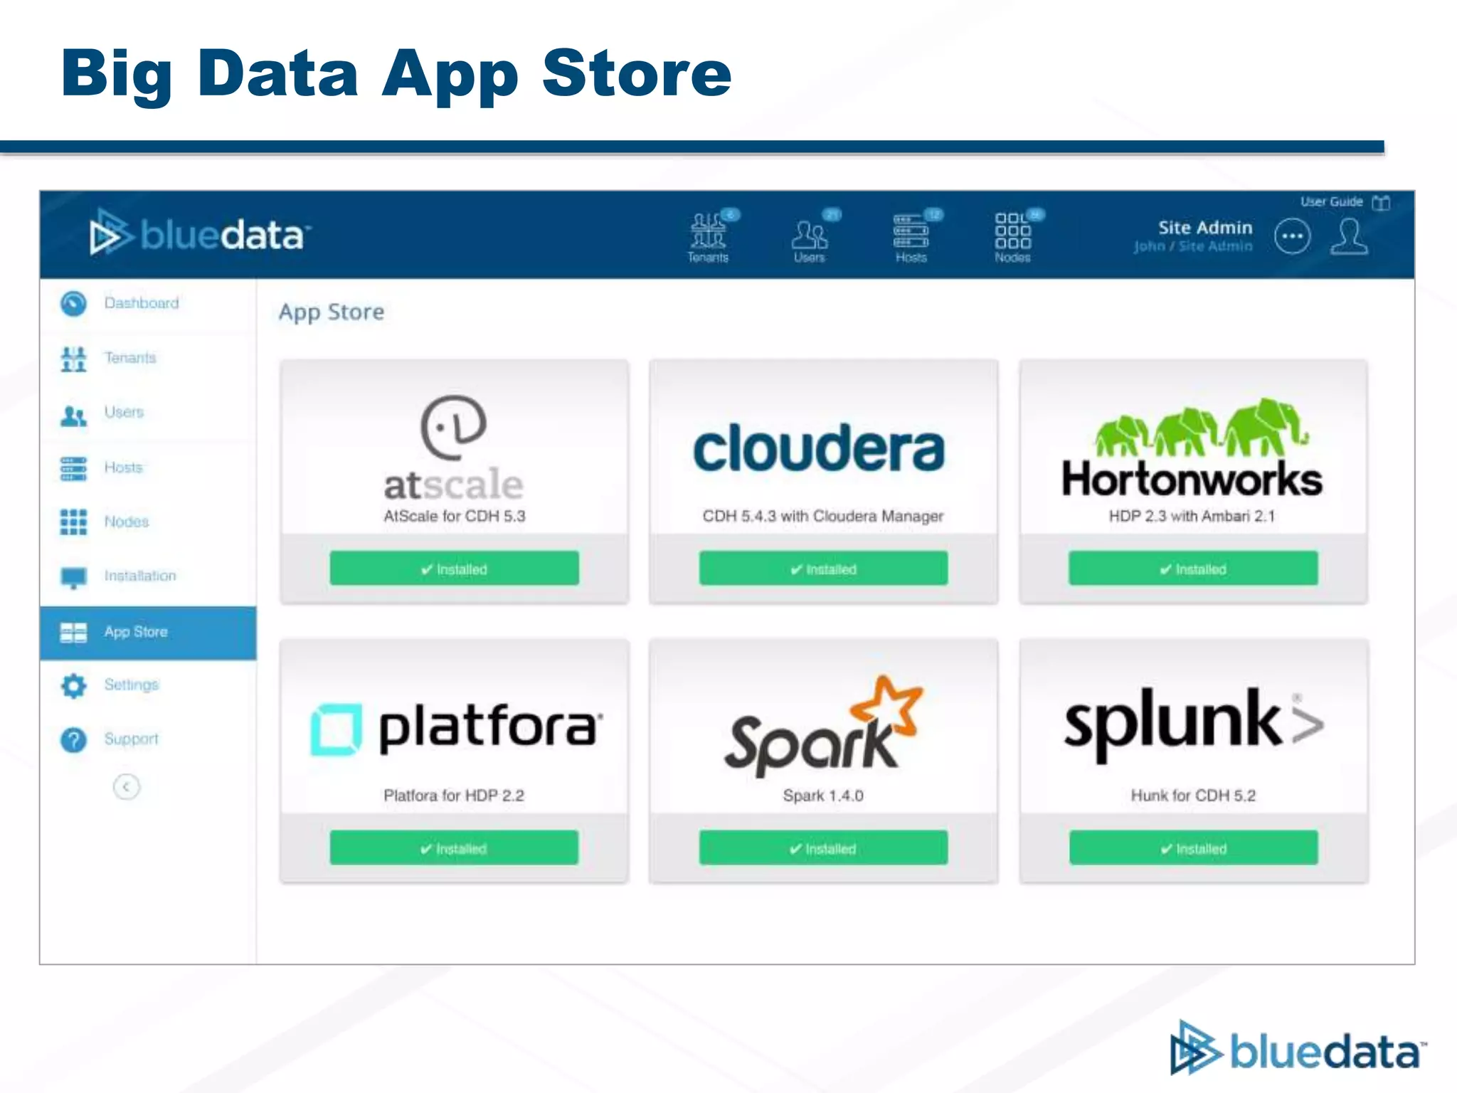Click the Tenants icon in sidebar
The image size is (1457, 1093).
coord(73,359)
